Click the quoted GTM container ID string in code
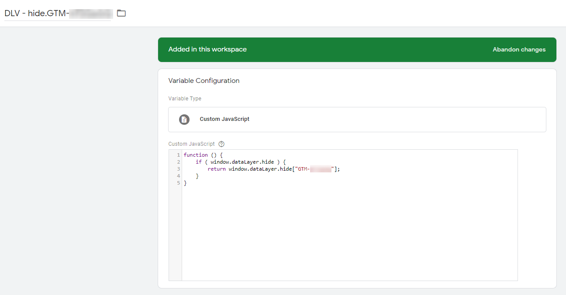This screenshot has height=295, width=566. click(x=314, y=169)
